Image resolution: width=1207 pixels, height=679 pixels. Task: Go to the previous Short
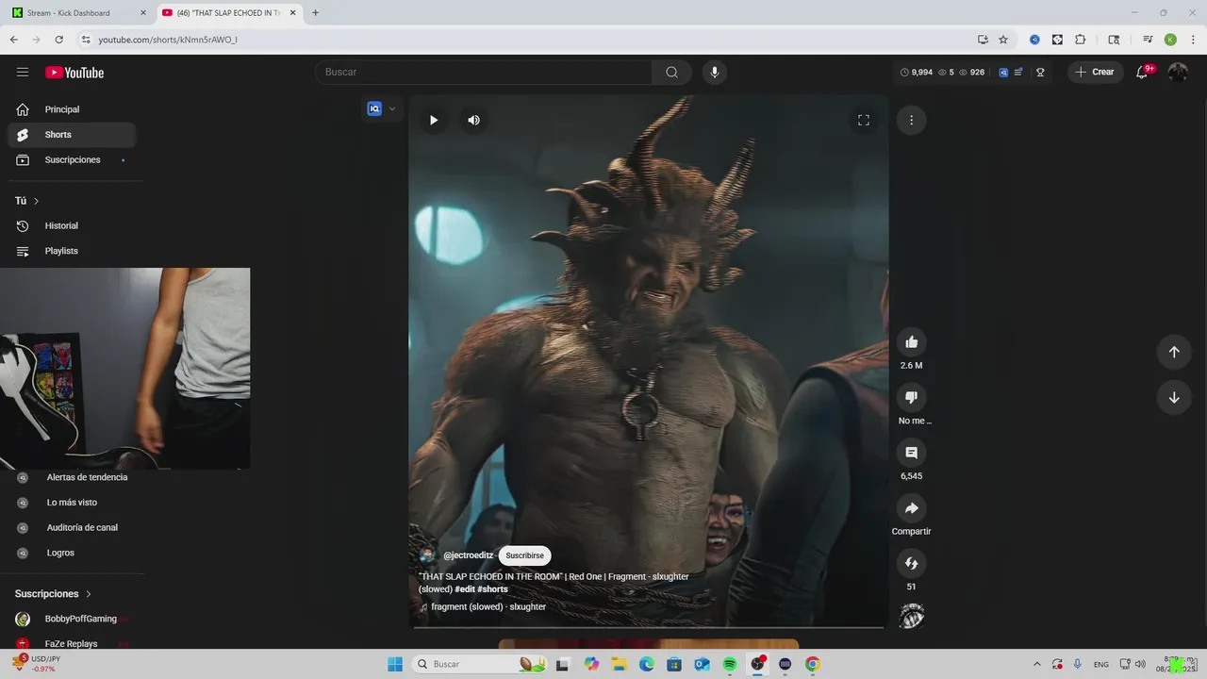coord(1174,352)
